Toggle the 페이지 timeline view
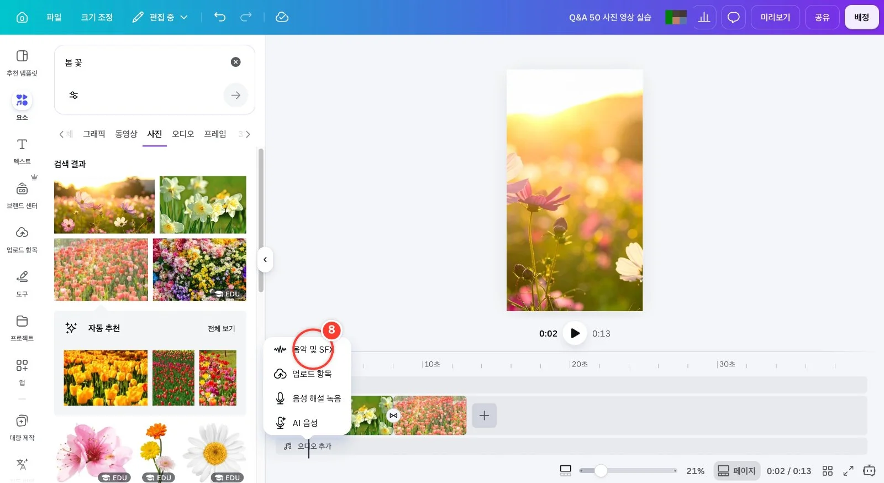Viewport: 884px width, 483px height. pos(736,471)
